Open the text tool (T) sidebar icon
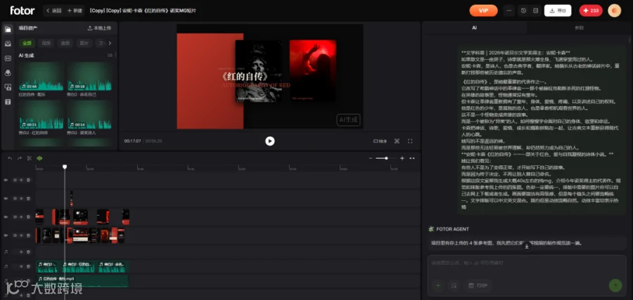The image size is (633, 300). coord(7,102)
